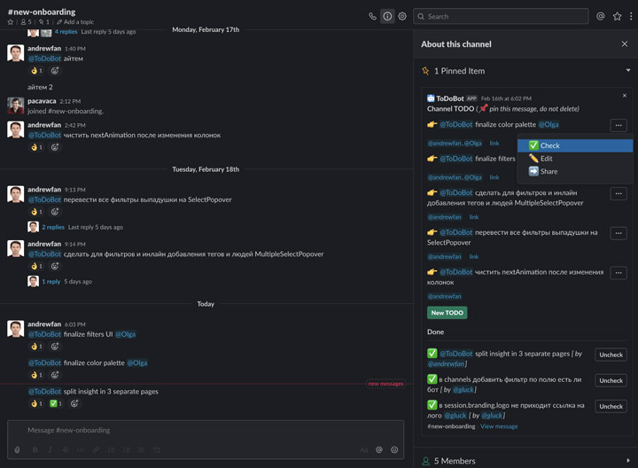The width and height of the screenshot is (638, 468).
Task: Open mentions and reactions @ icon
Action: tap(600, 16)
